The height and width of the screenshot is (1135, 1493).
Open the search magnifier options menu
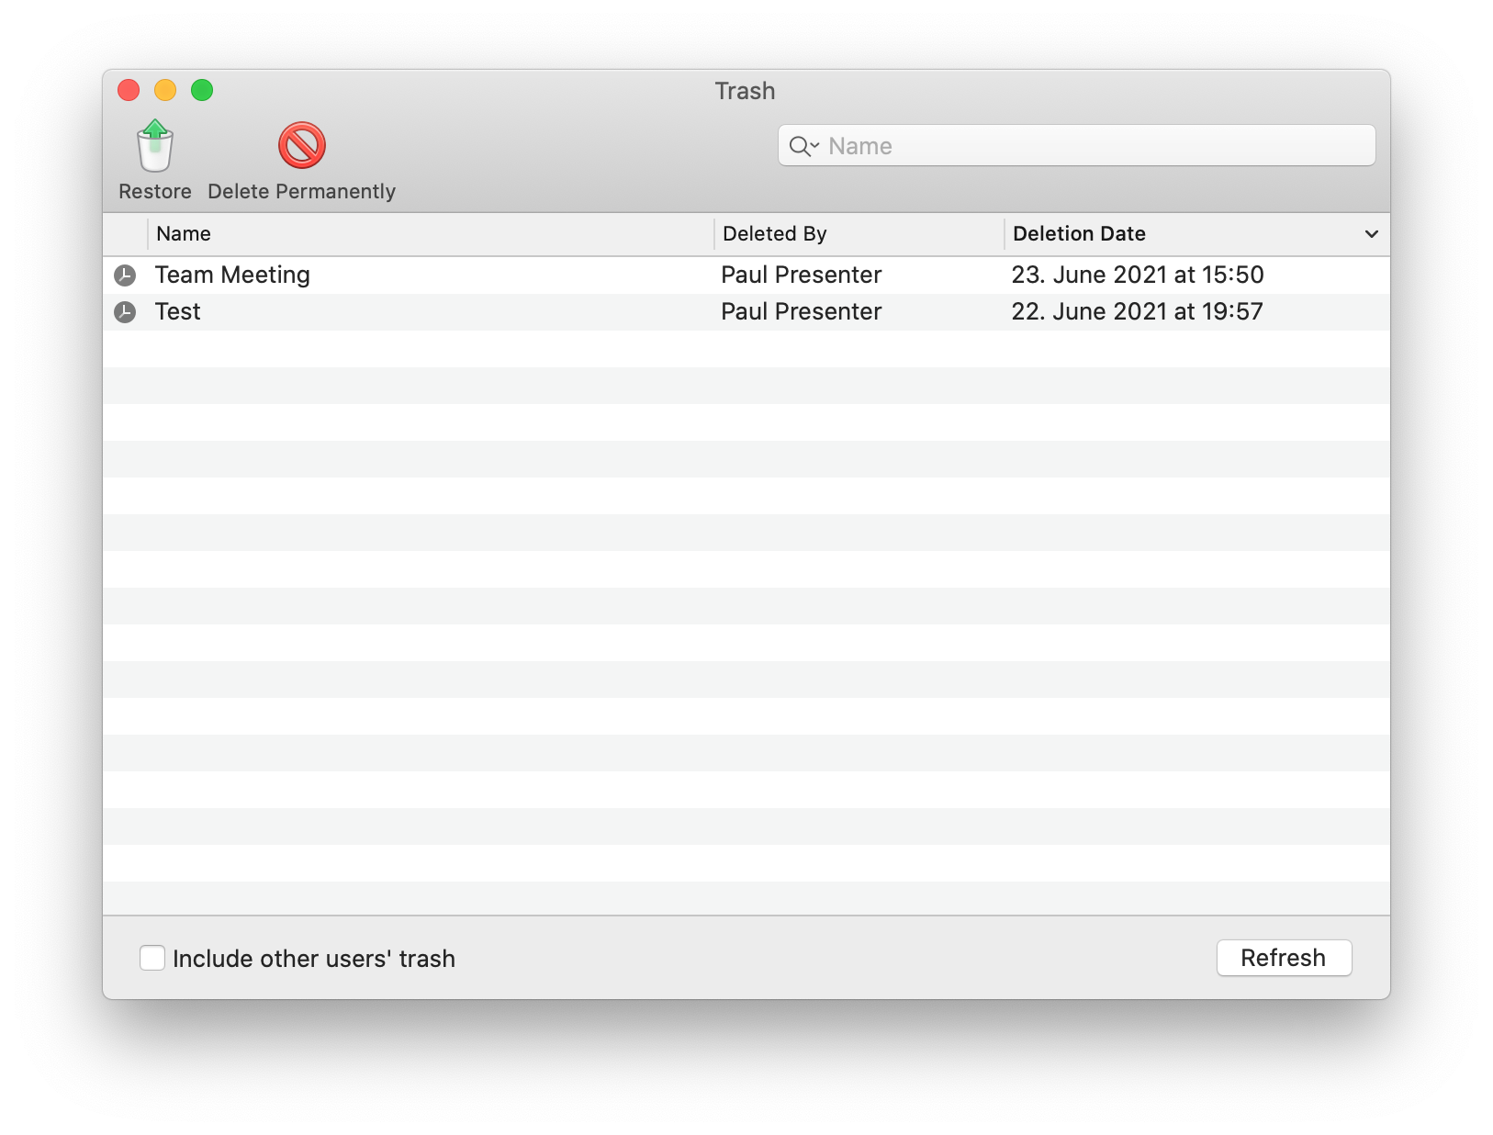click(x=804, y=146)
